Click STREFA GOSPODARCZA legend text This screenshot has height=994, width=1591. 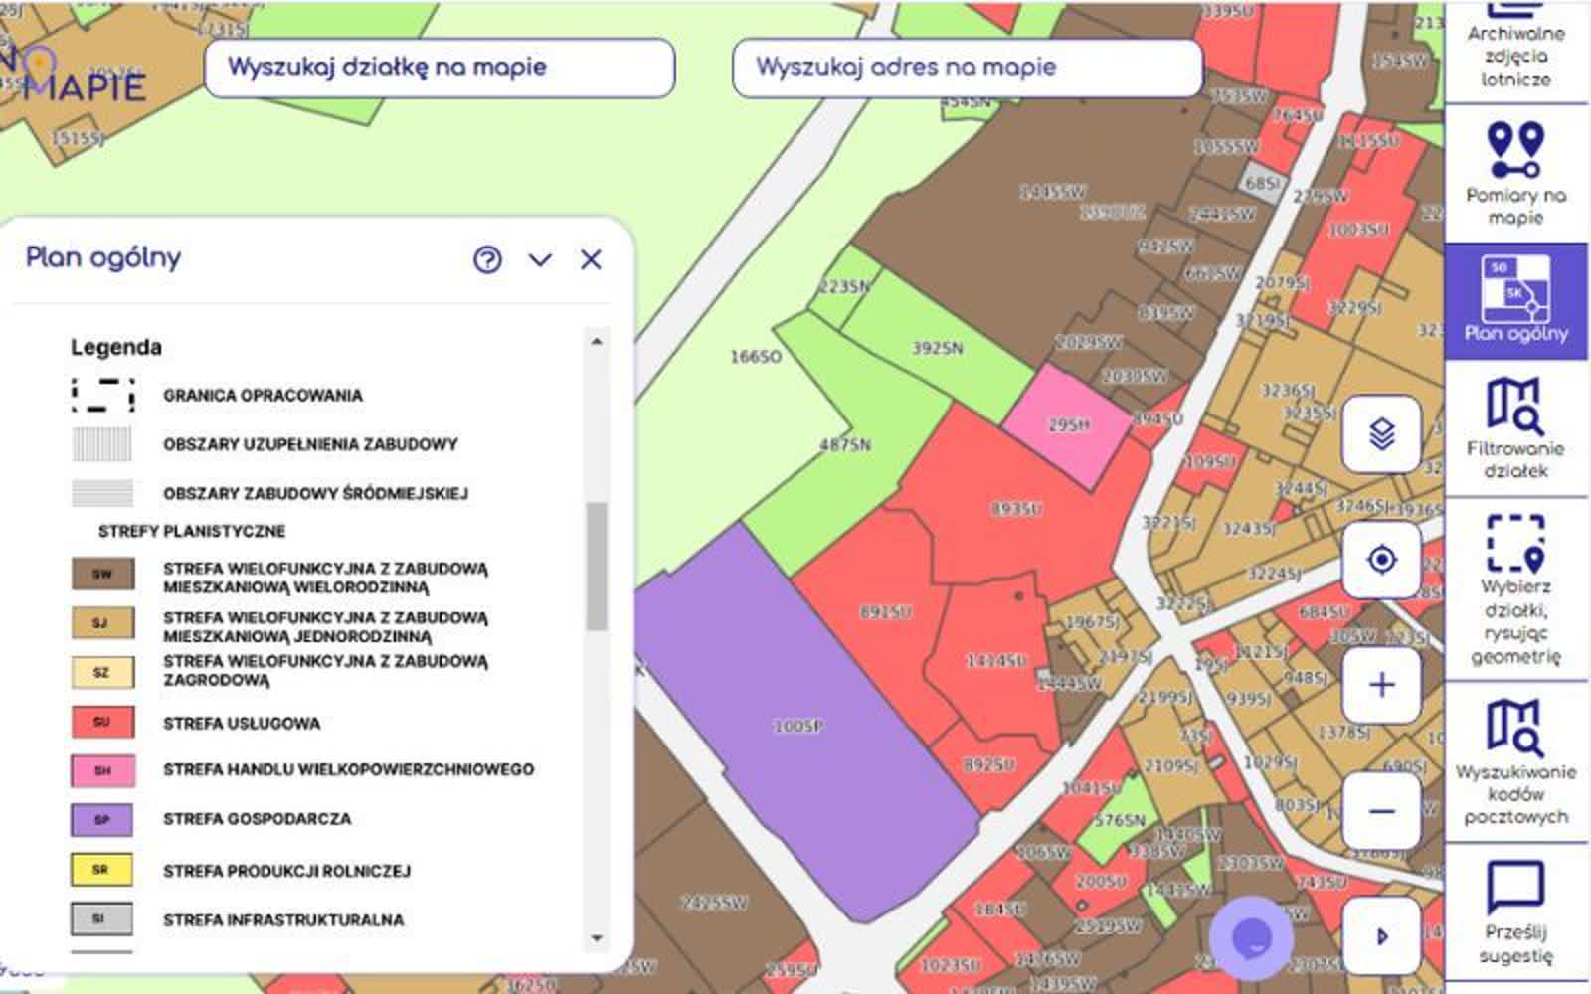pyautogui.click(x=258, y=819)
